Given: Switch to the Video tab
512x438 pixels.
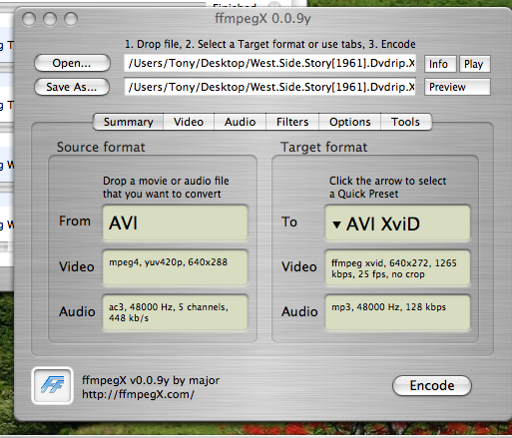Looking at the screenshot, I should coord(189,122).
